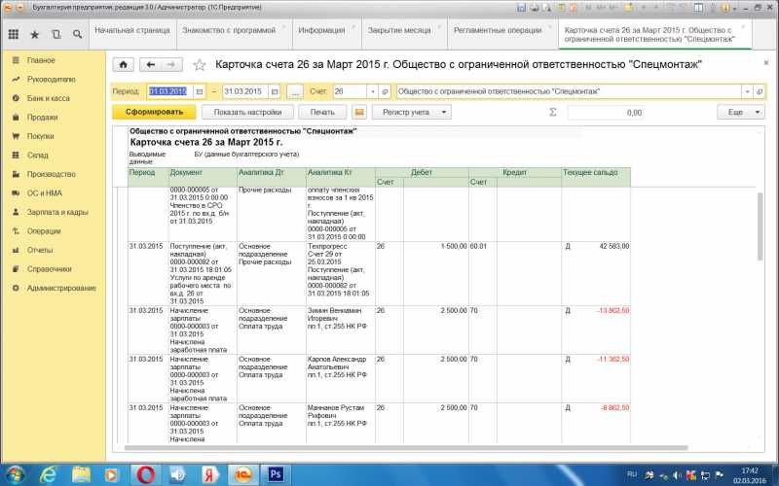Screen dimensions: 779x486
Task: Click the sum field showing 0,00
Action: (x=606, y=113)
